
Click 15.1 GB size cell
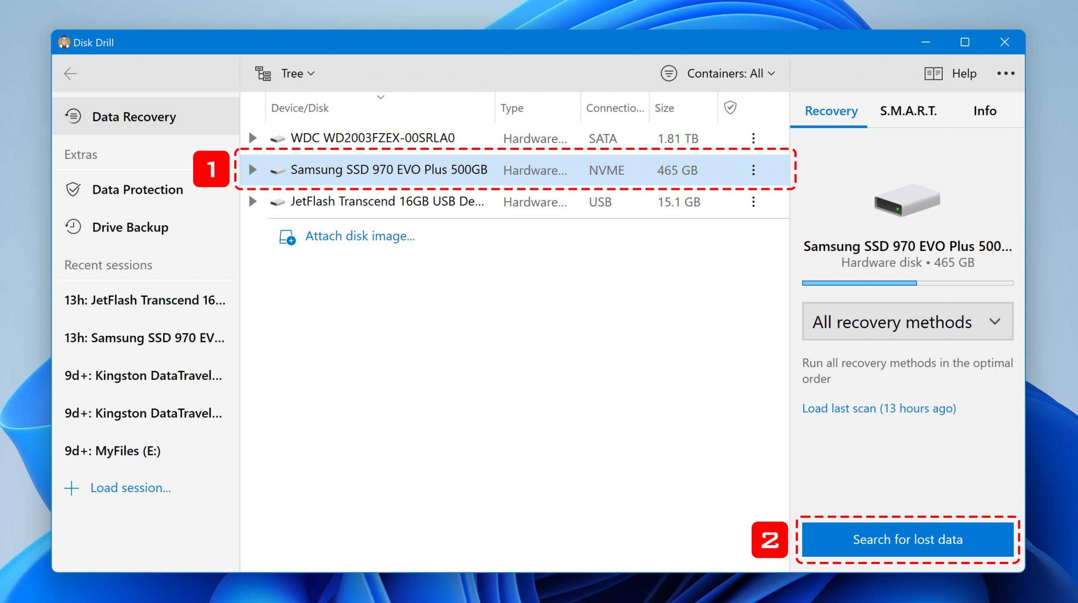click(678, 202)
